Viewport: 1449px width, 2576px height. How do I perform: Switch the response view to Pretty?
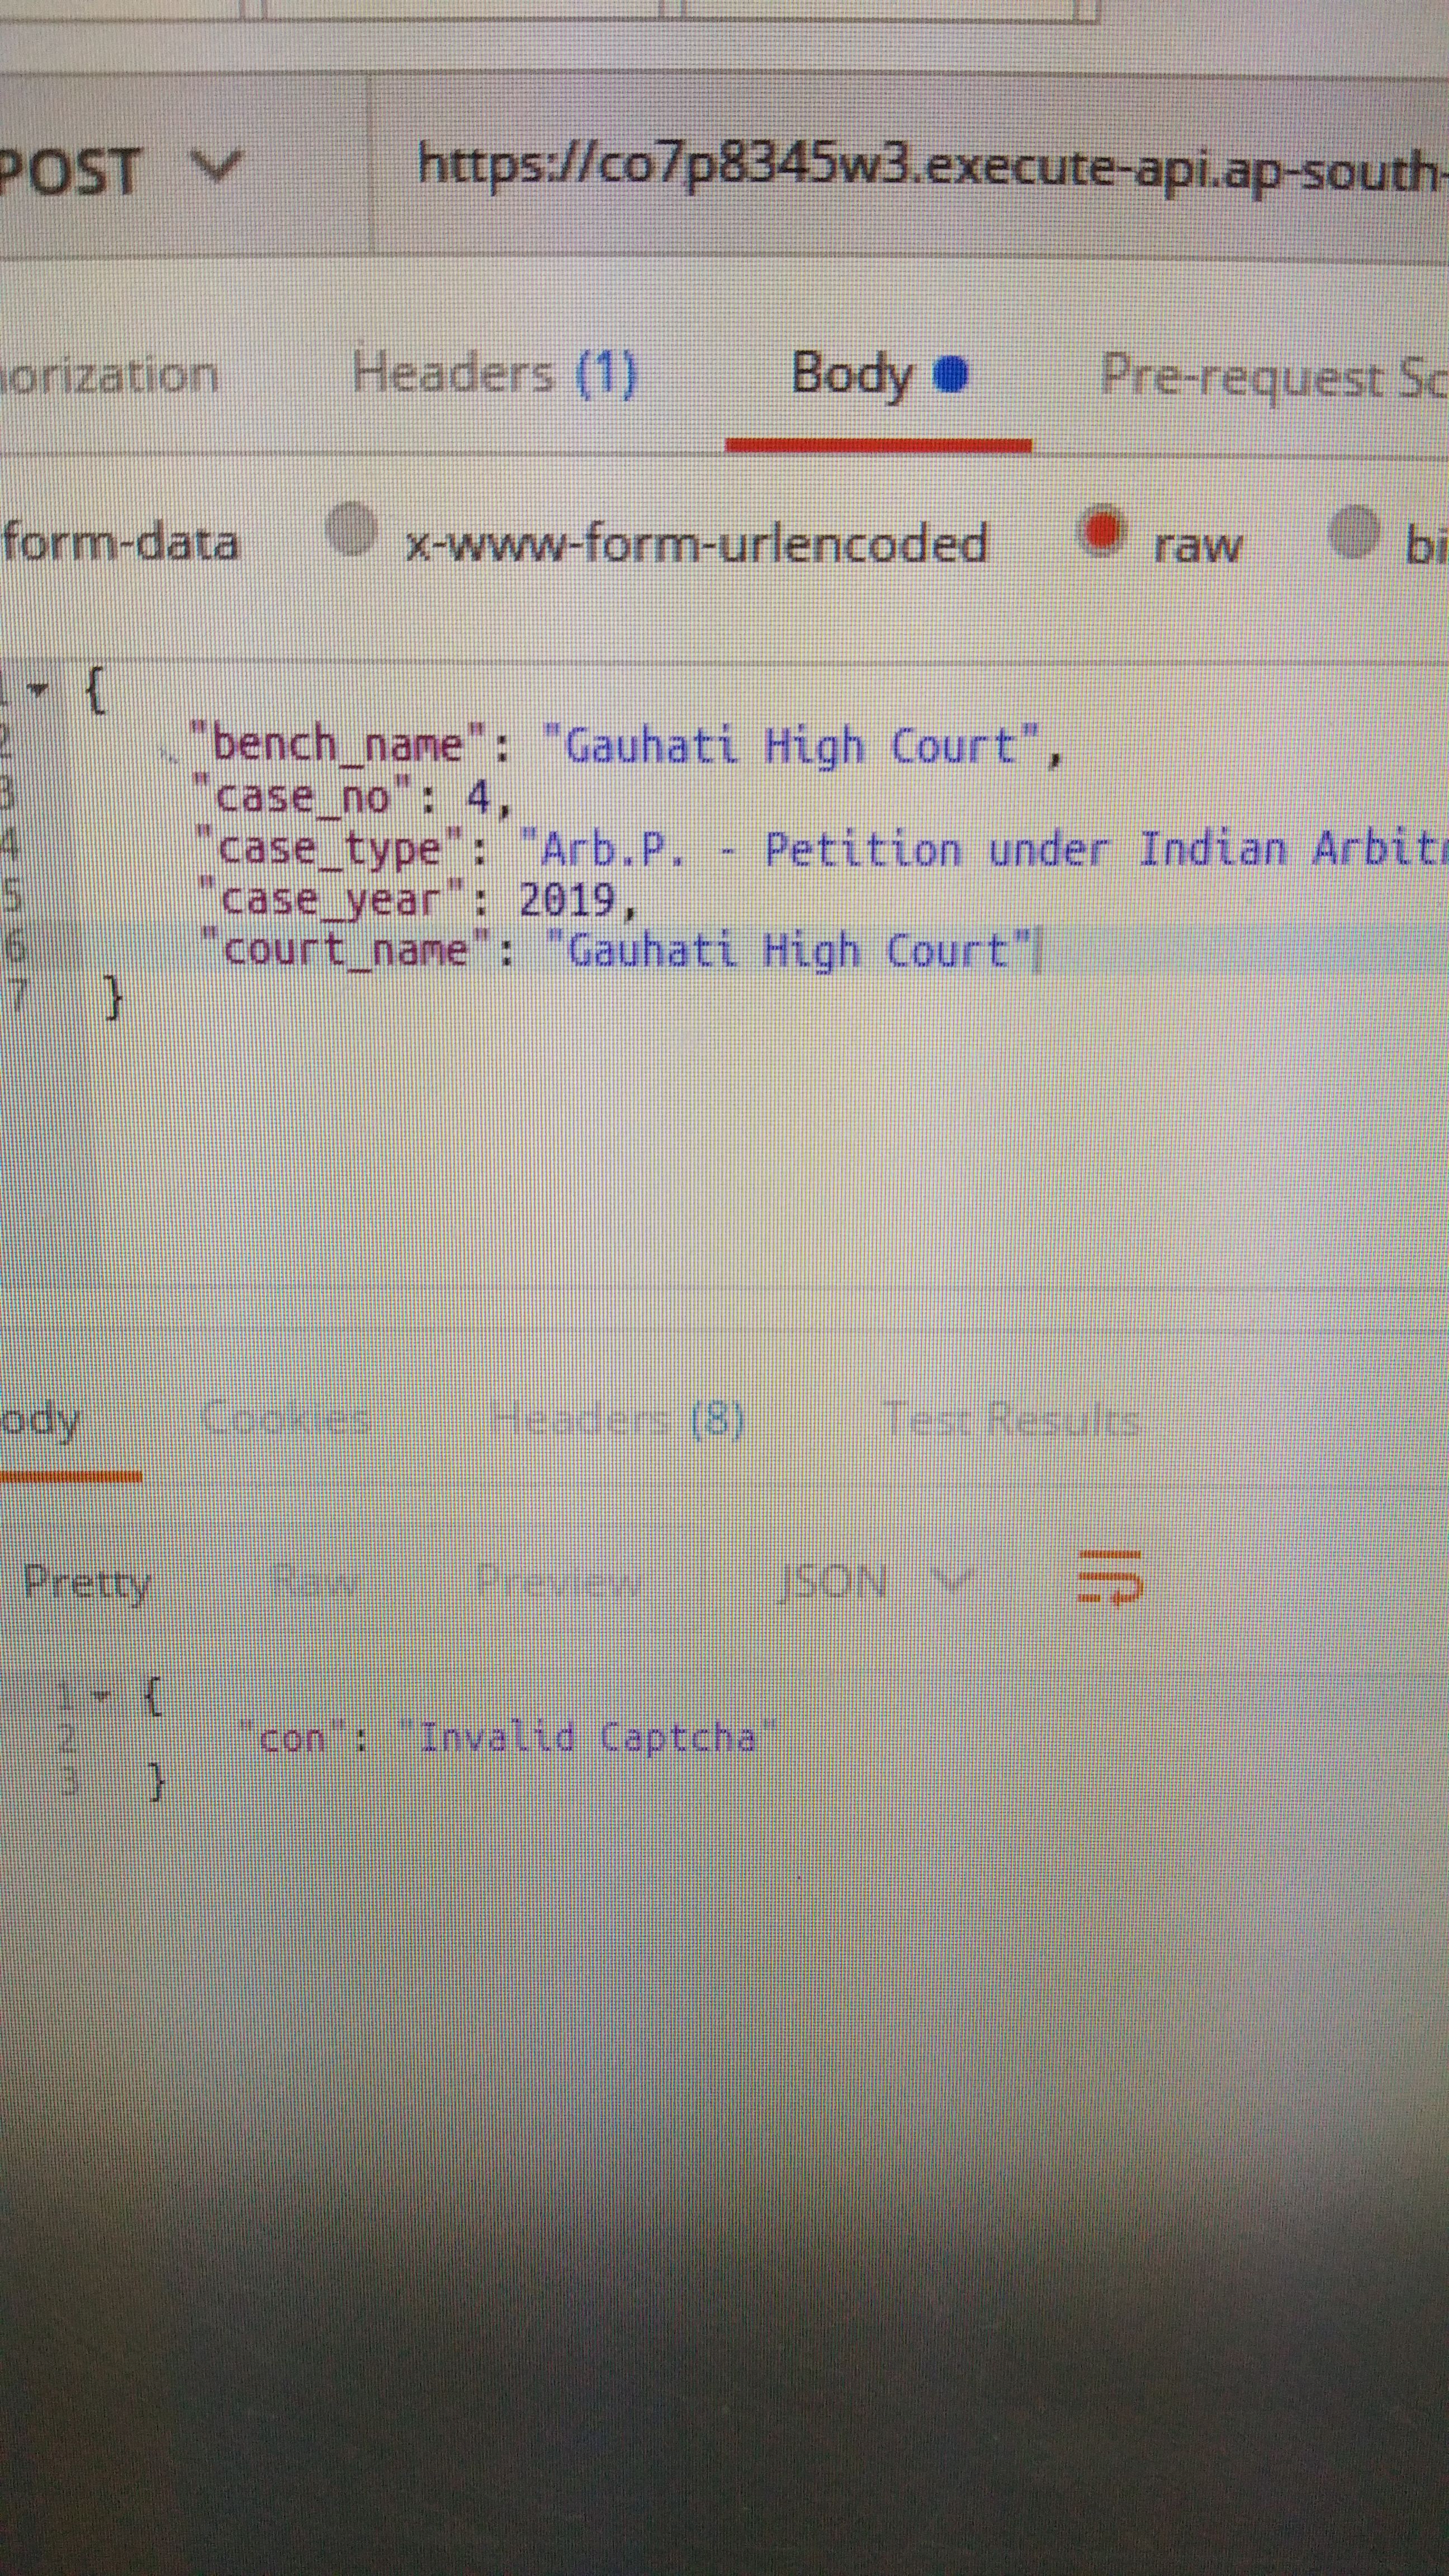tap(87, 1582)
